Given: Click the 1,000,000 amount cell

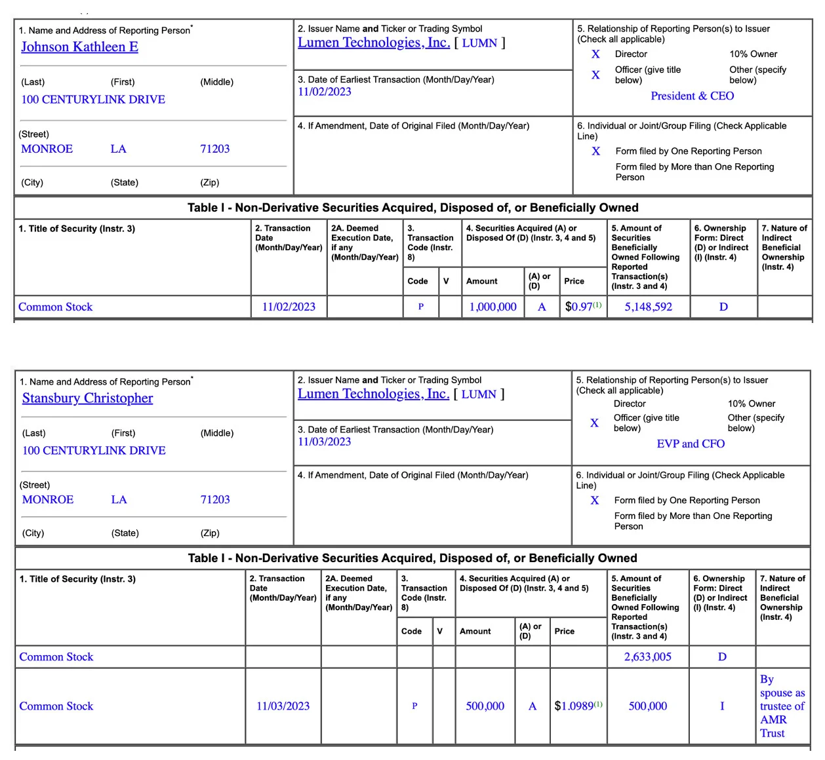Looking at the screenshot, I should point(493,307).
